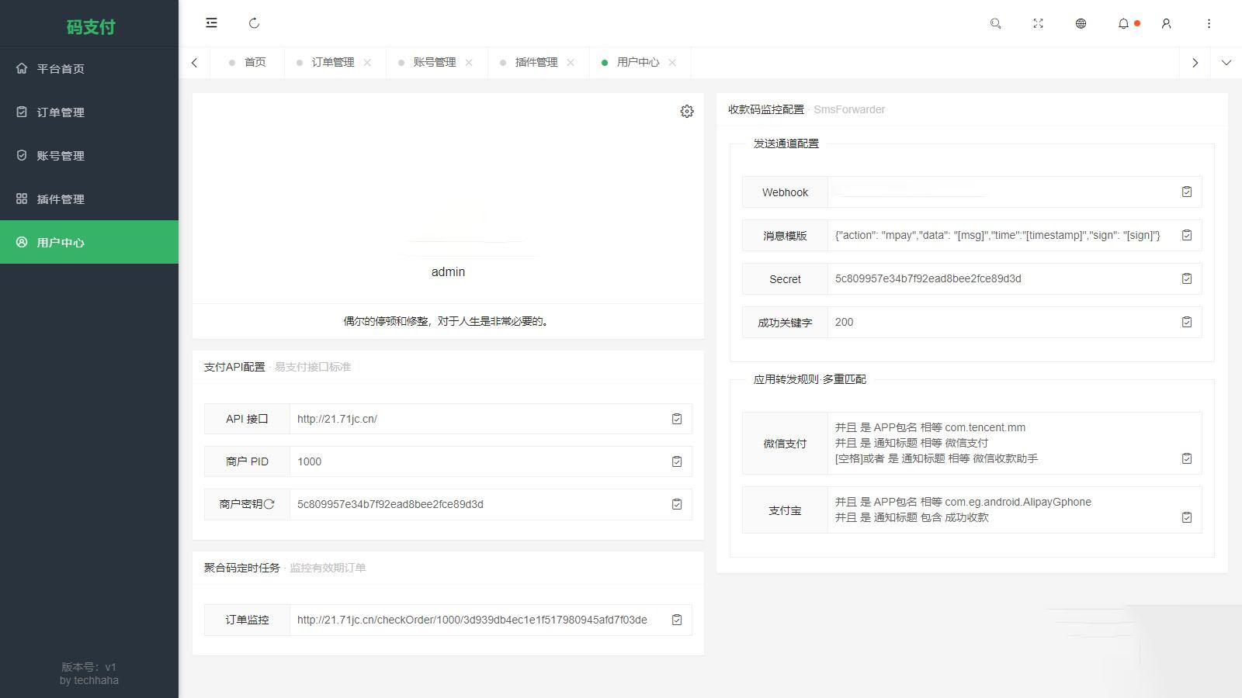1242x698 pixels.
Task: Copy the Secret value
Action: 1186,278
